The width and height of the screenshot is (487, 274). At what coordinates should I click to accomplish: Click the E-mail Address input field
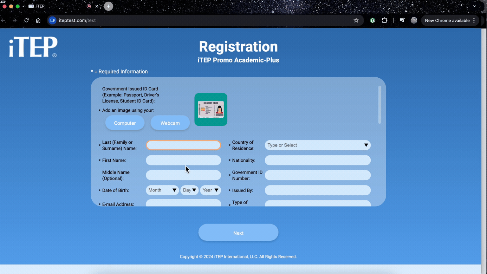[x=183, y=203]
